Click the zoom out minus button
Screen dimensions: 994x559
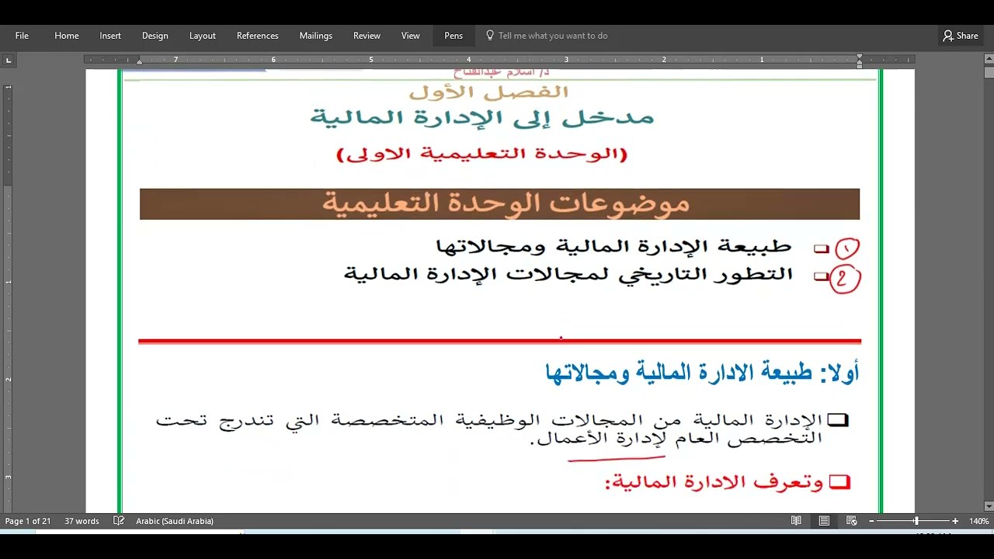872,521
